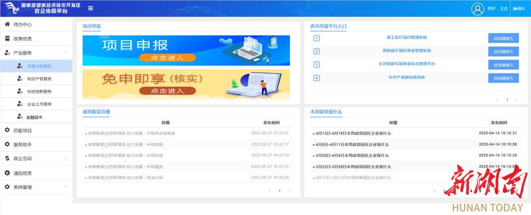Expand the 政企互动 menu group
531x215 pixels.
[65, 159]
